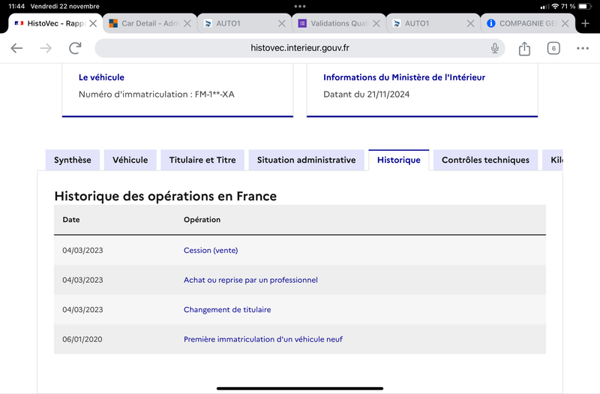Open the browser more options menu
The width and height of the screenshot is (600, 394).
583,48
